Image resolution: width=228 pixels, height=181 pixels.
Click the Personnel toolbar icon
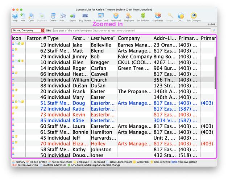tap(116, 16)
